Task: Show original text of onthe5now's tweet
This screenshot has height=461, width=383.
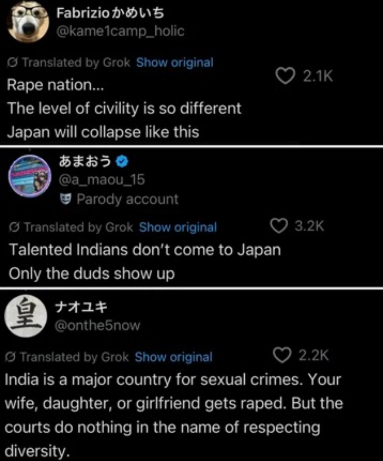Action: 173,357
